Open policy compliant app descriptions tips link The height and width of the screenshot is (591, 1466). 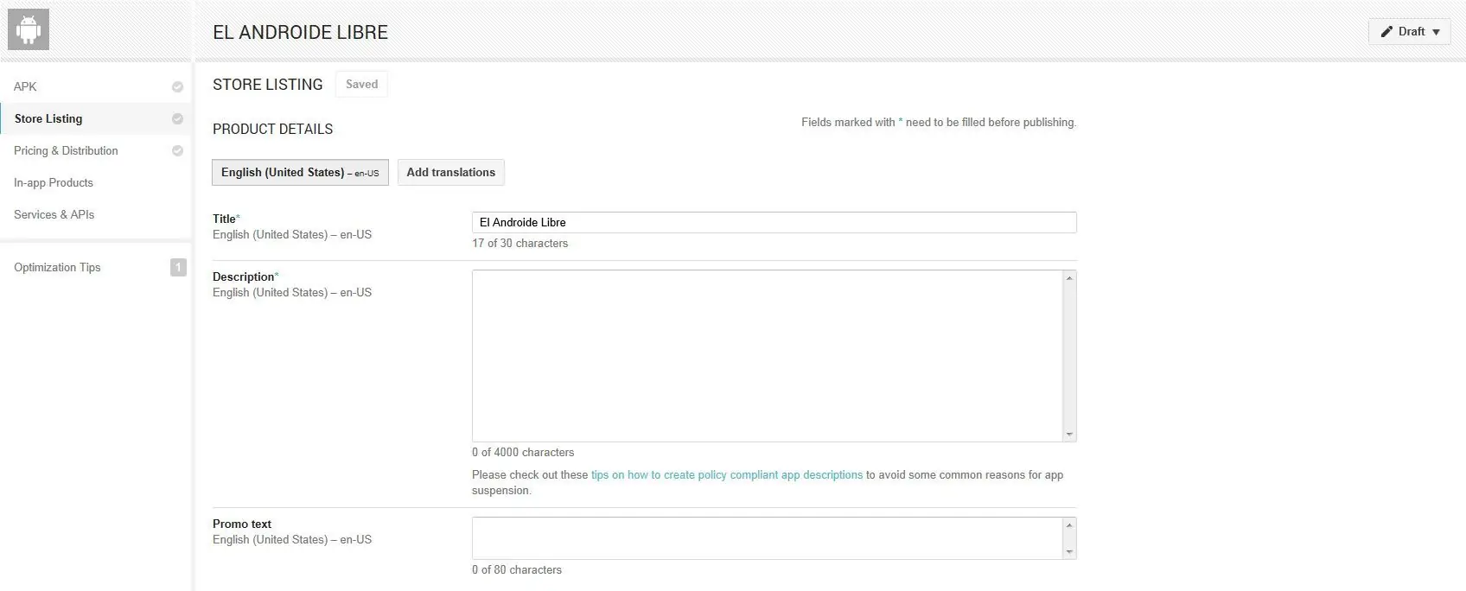tap(727, 474)
